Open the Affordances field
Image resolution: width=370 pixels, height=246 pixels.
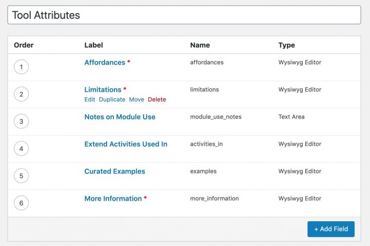tap(105, 62)
